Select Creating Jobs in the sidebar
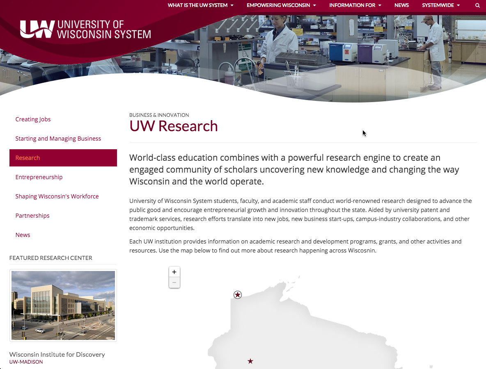 (33, 119)
